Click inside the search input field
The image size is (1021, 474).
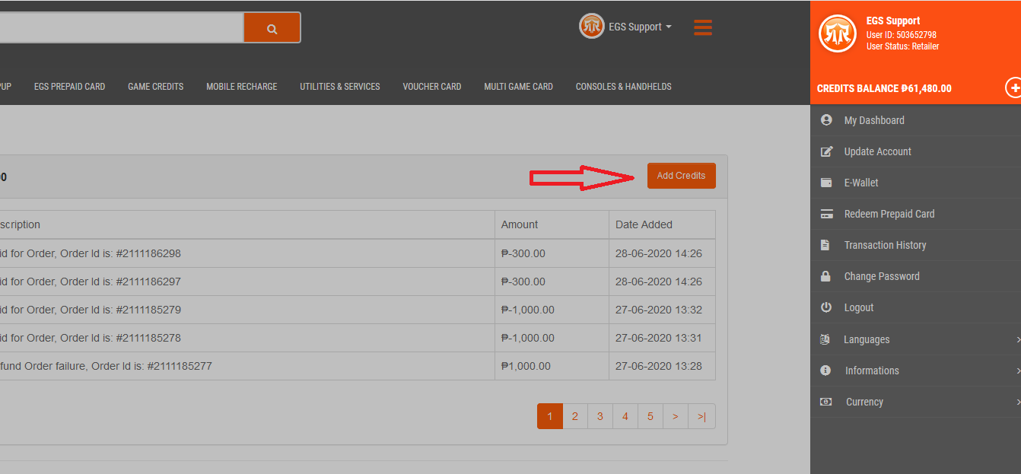point(122,28)
